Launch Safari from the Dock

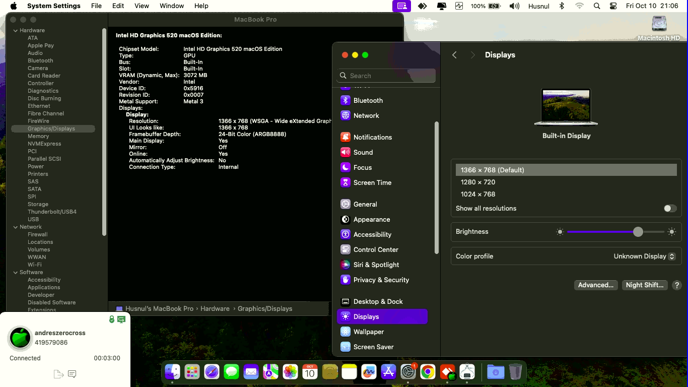(x=212, y=372)
